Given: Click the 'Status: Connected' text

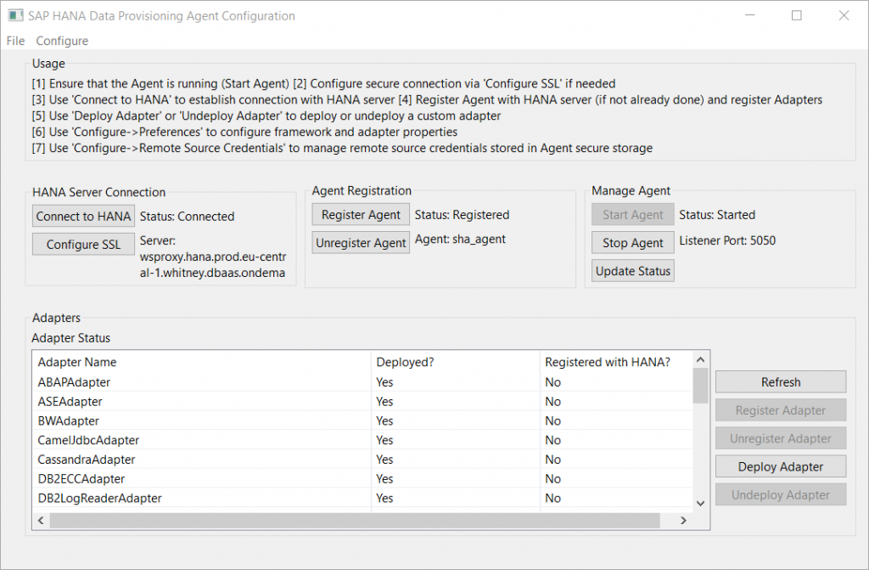Looking at the screenshot, I should point(187,217).
